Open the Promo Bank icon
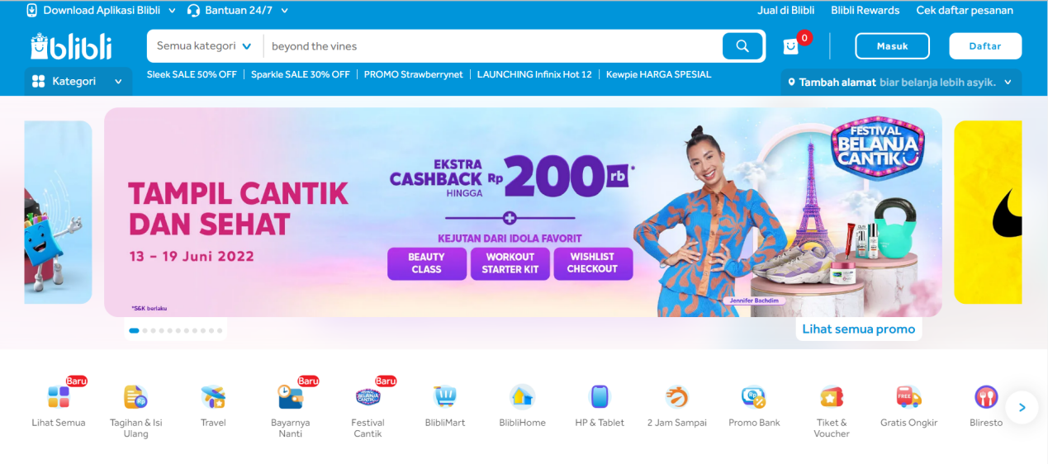 point(754,398)
